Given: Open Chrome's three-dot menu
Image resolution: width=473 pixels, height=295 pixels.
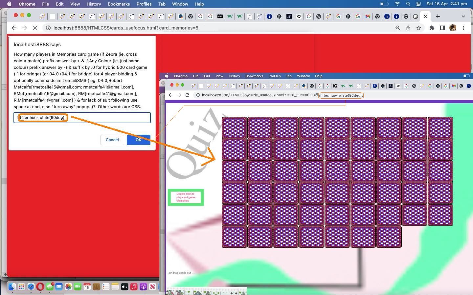Looking at the screenshot, I should click(x=463, y=28).
